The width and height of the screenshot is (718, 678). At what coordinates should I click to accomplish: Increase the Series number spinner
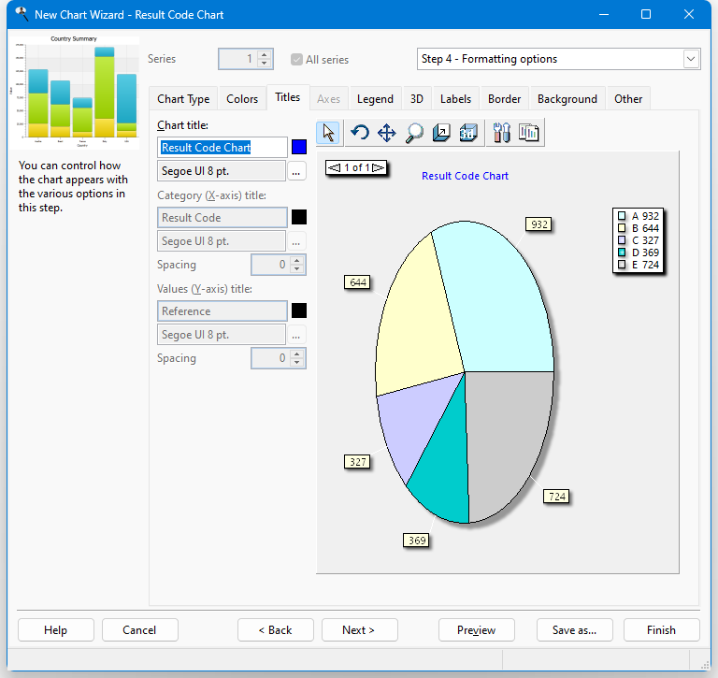265,54
